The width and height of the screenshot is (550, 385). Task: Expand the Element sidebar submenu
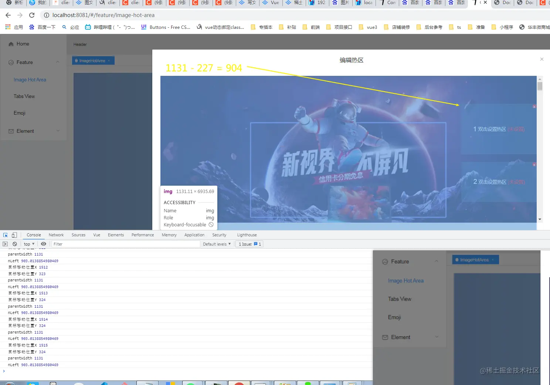33,131
